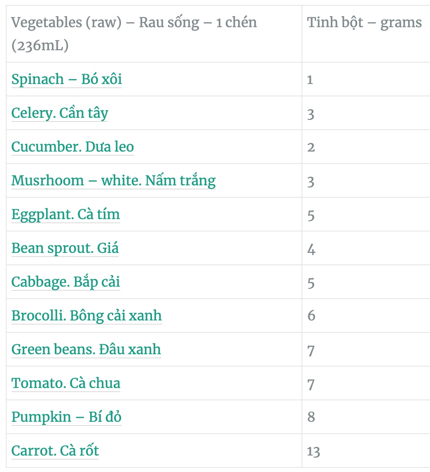
Task: Click the 1 gram value for Spinach
Action: point(310,79)
